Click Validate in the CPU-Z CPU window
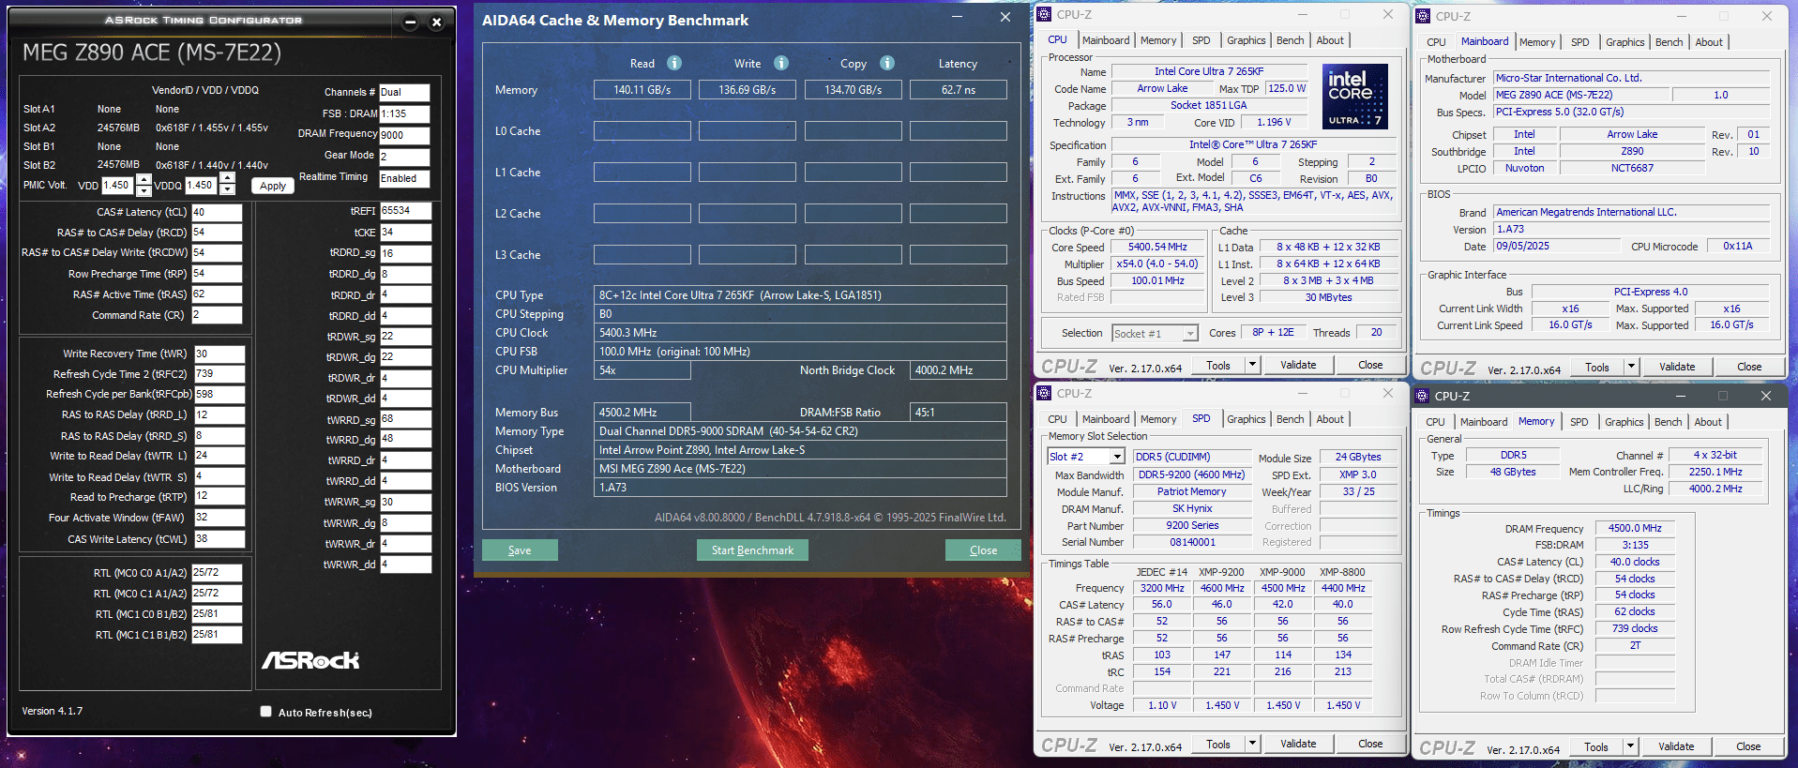The height and width of the screenshot is (768, 1798). [1298, 365]
